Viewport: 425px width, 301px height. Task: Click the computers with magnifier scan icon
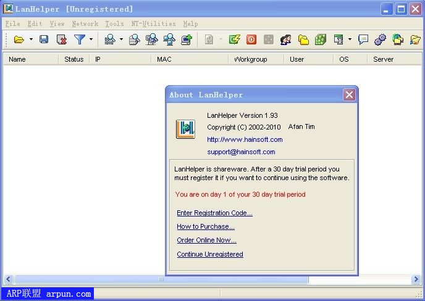pos(152,39)
